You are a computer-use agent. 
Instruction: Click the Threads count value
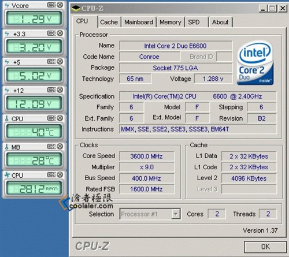click(268, 214)
